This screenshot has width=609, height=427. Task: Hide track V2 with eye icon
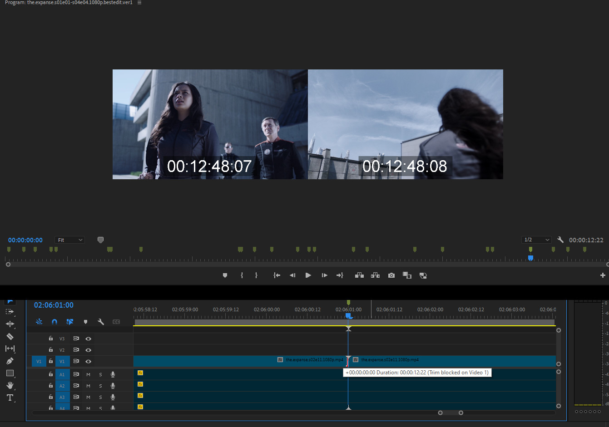pos(88,350)
